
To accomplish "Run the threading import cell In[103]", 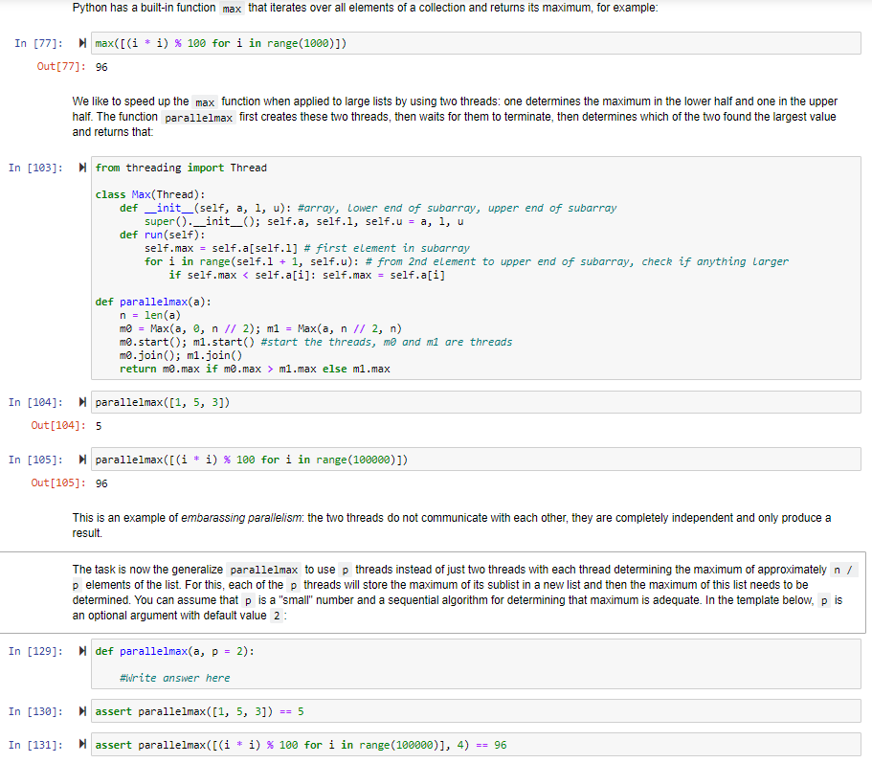I will (81, 168).
